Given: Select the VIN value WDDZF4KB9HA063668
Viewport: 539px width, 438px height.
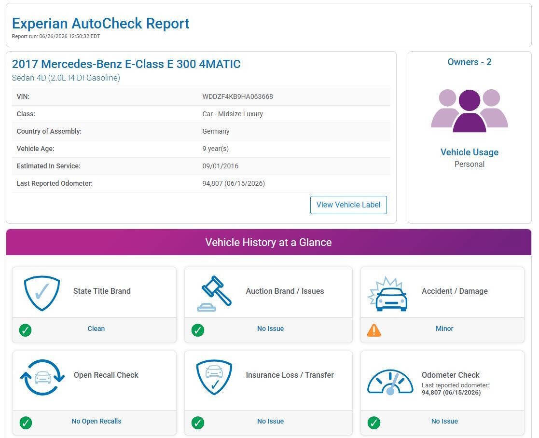Looking at the screenshot, I should pos(237,96).
